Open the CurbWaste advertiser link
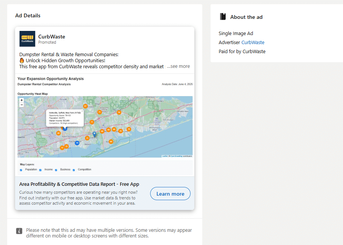This screenshot has height=245, width=343. pyautogui.click(x=253, y=43)
